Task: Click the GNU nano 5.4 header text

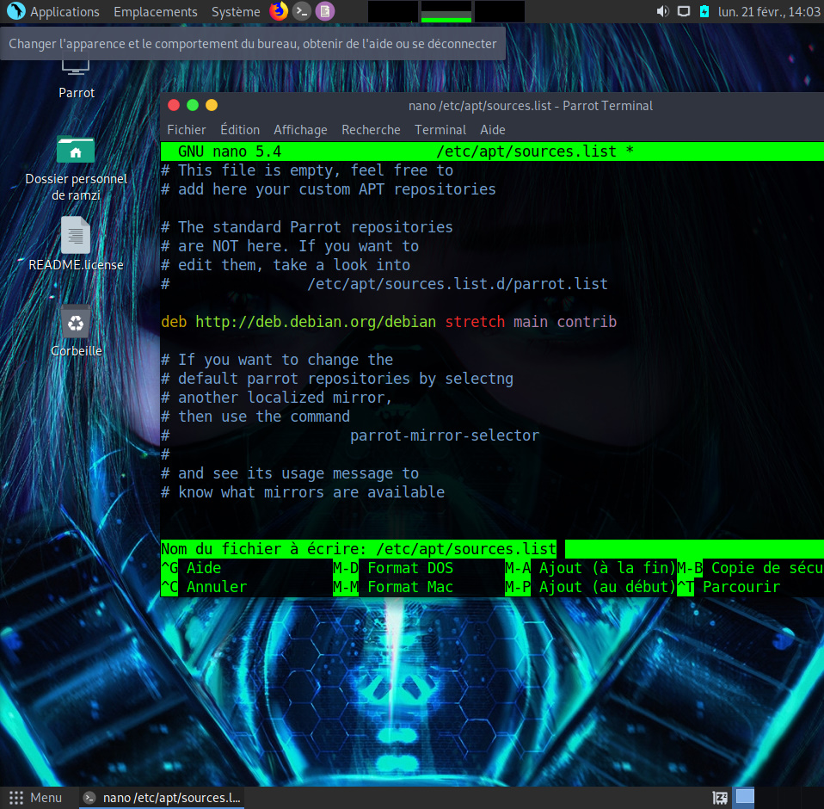Action: 230,151
